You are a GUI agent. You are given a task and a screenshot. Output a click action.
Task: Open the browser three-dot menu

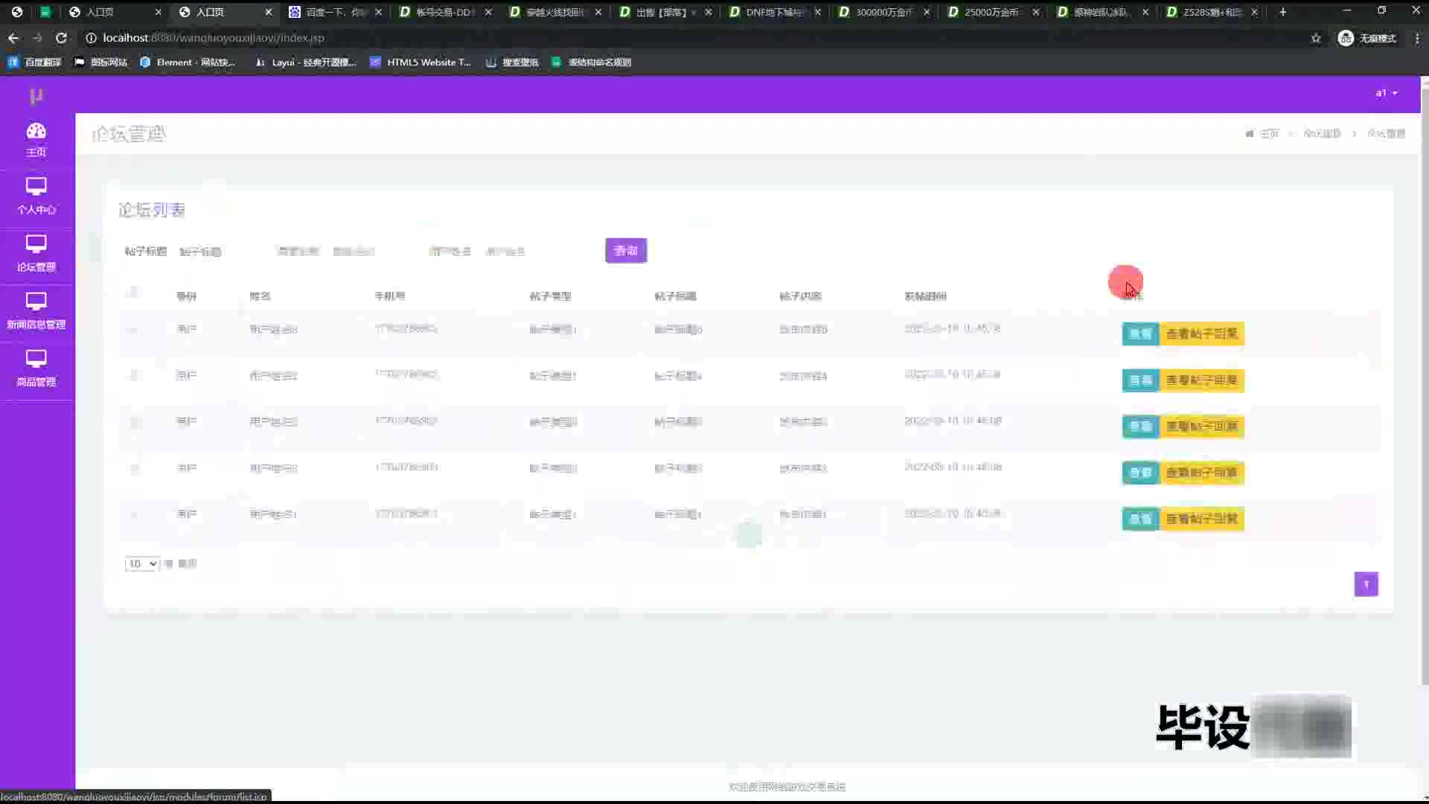point(1417,38)
